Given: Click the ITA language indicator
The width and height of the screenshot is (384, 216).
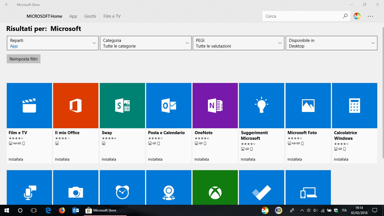Looking at the screenshot, I should (344, 210).
